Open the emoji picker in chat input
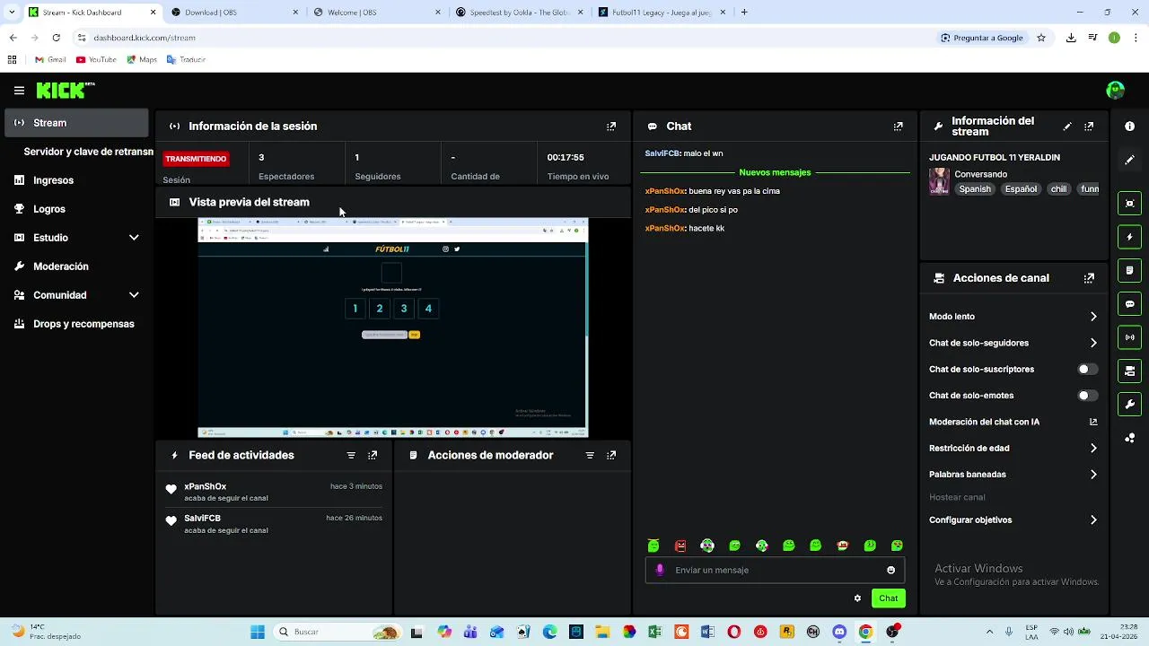 click(890, 570)
